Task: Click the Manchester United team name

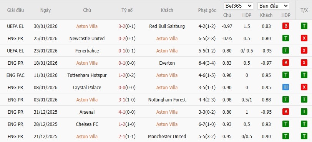Action: point(167,136)
